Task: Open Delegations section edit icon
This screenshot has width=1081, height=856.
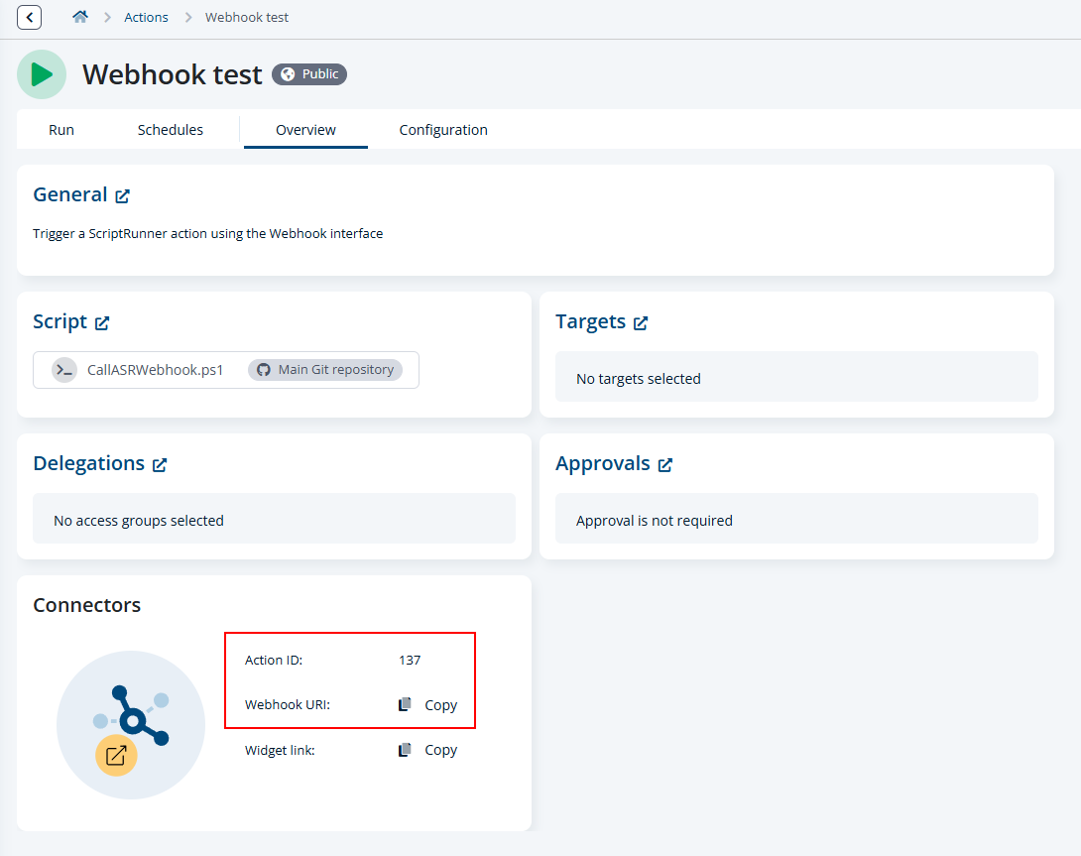Action: click(160, 464)
